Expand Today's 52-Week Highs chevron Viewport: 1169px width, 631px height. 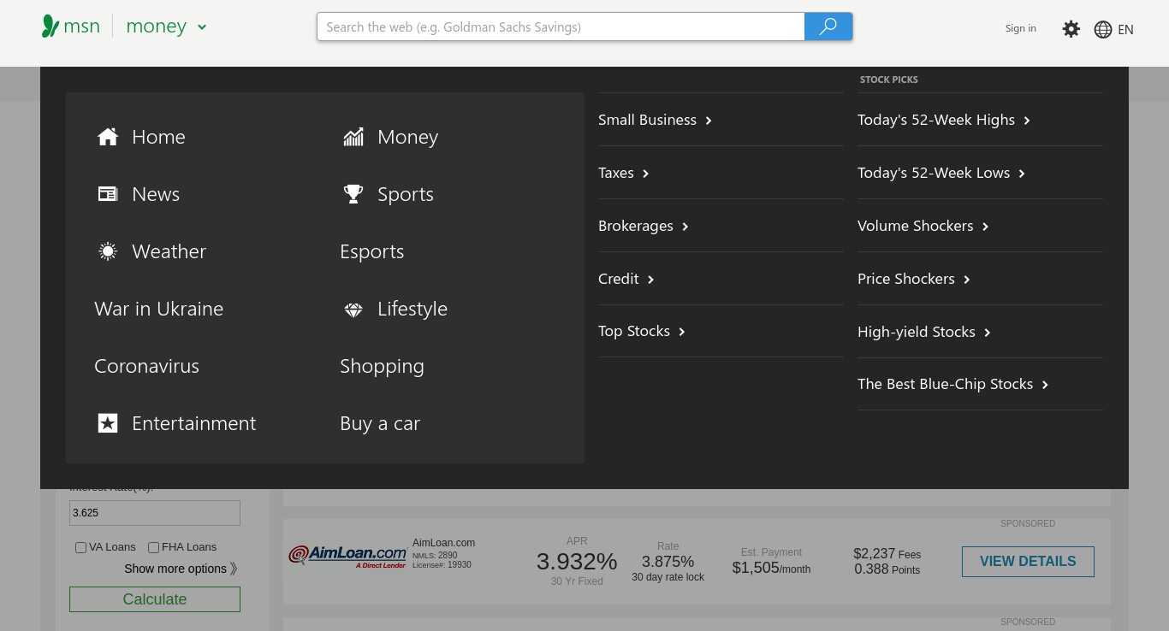pyautogui.click(x=1027, y=121)
